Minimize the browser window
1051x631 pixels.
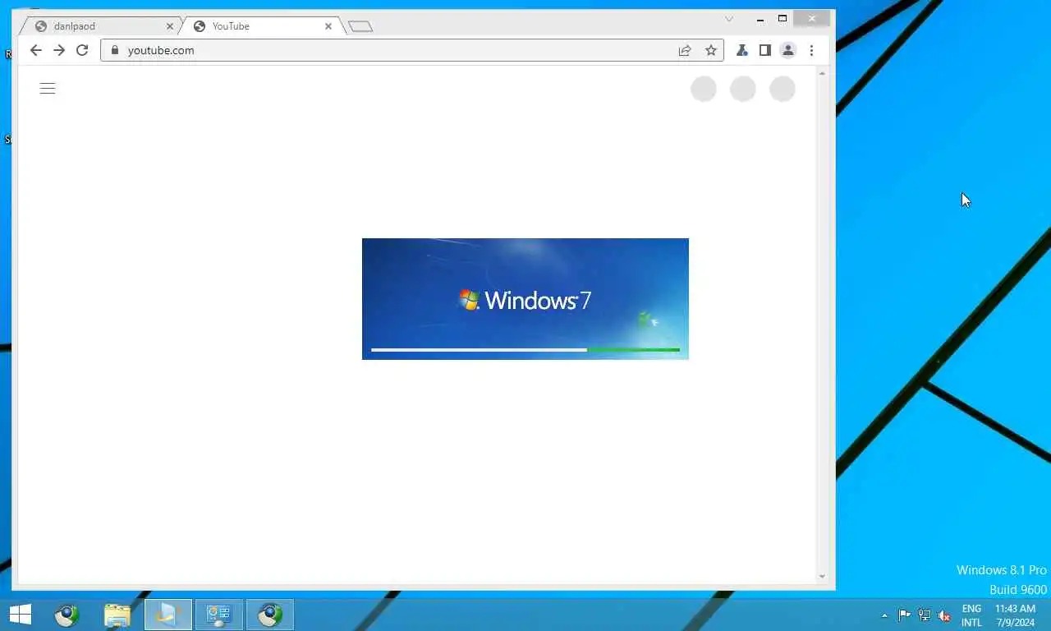click(760, 19)
